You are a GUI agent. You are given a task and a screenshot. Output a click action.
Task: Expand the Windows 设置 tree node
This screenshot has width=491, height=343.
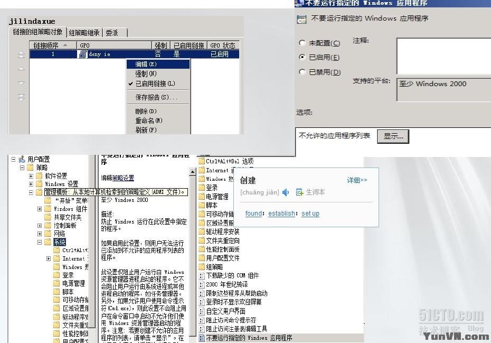31,184
